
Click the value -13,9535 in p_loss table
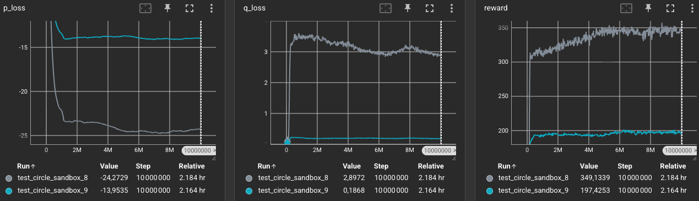pos(114,190)
